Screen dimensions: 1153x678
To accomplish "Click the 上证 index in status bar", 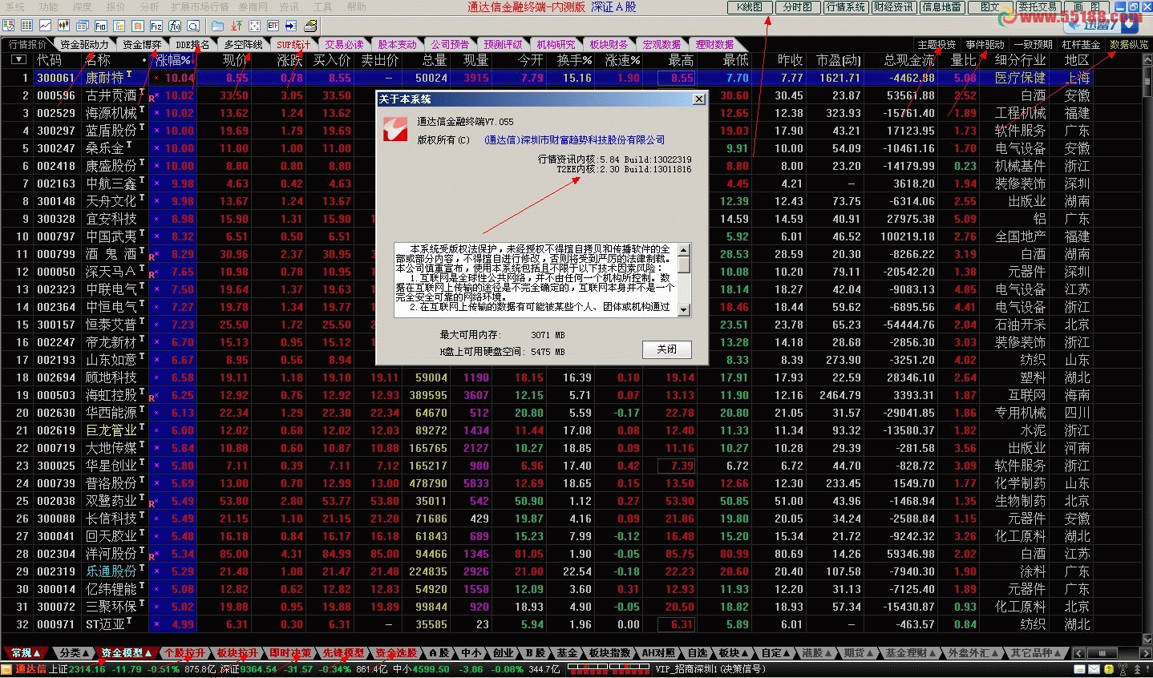I will (x=59, y=669).
